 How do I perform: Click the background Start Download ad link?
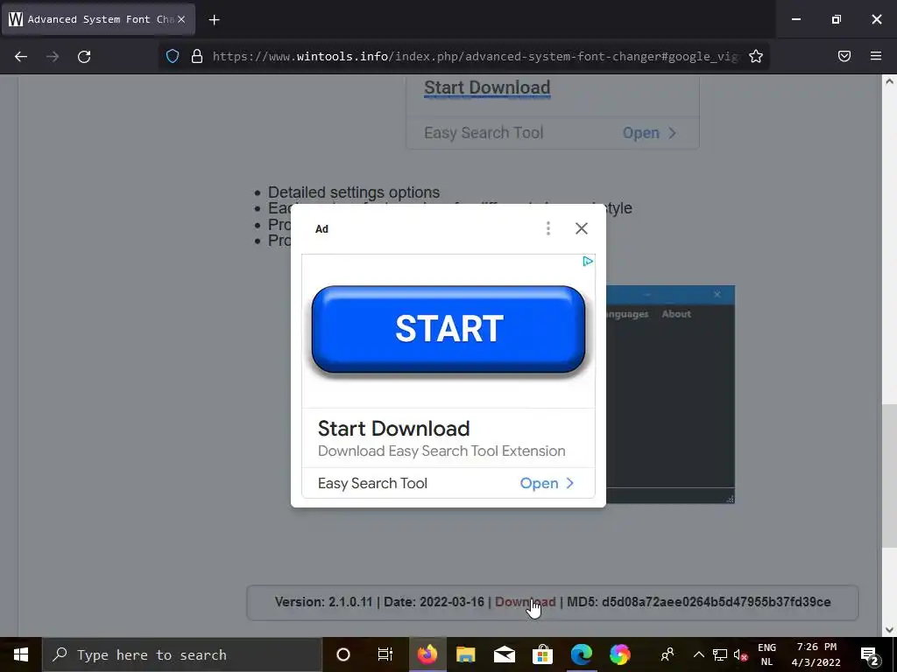487,87
